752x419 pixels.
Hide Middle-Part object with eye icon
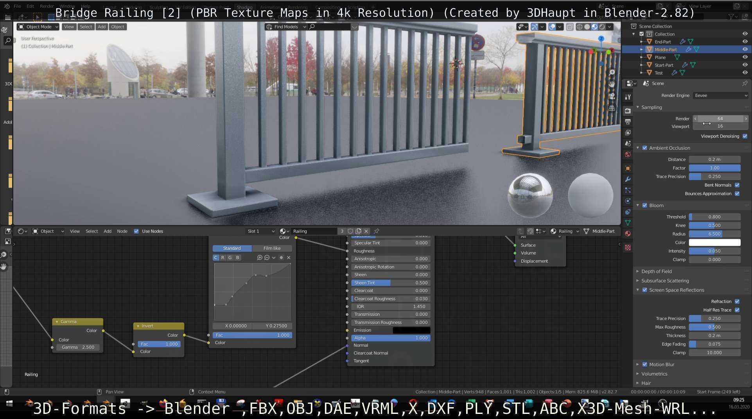745,49
